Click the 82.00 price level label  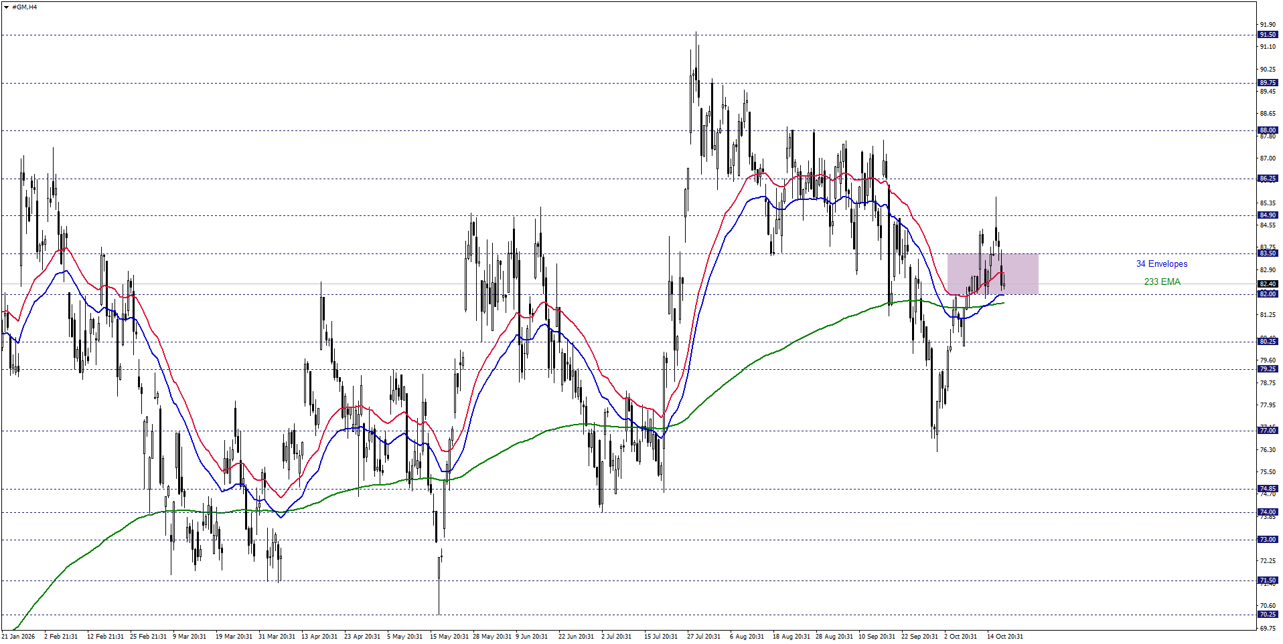(x=1268, y=294)
